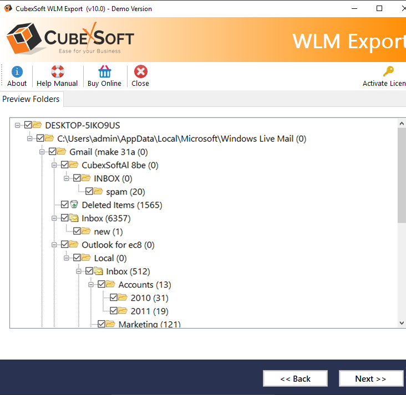Viewport: 406px width, 395px height.
Task: Click the Inbox (512) mail folder icon
Action: point(98,271)
